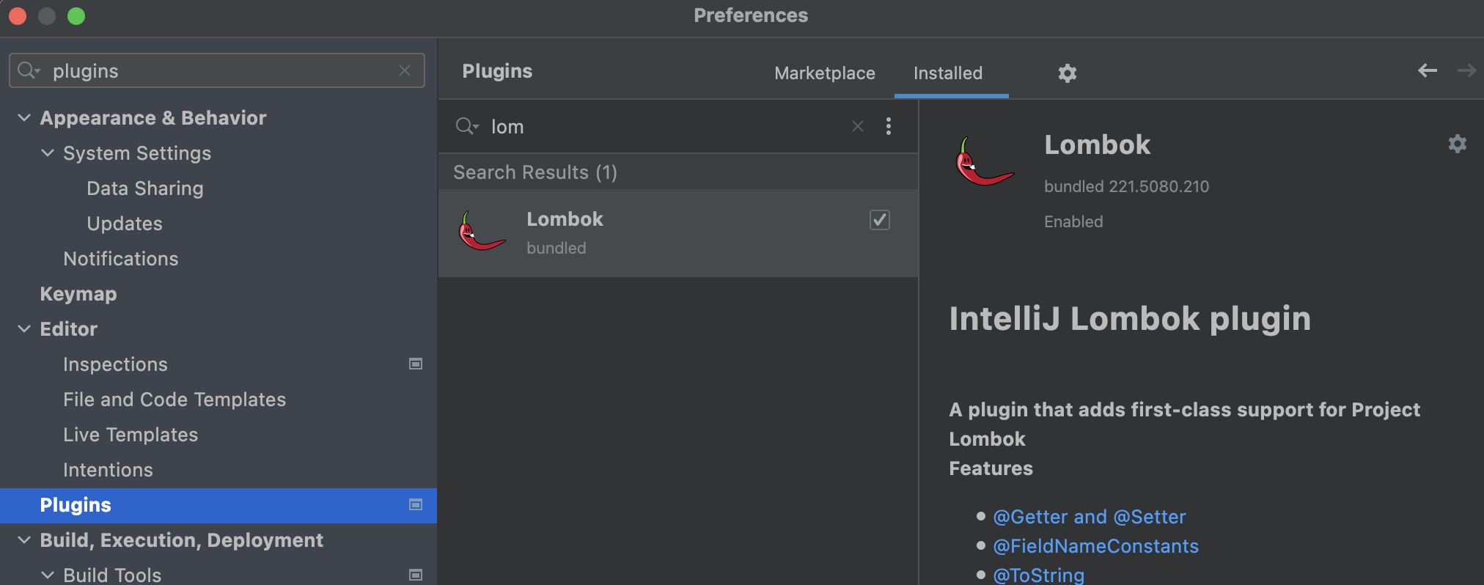Click project-level icon beside Inspections
Image resolution: width=1484 pixels, height=585 pixels.
416,364
